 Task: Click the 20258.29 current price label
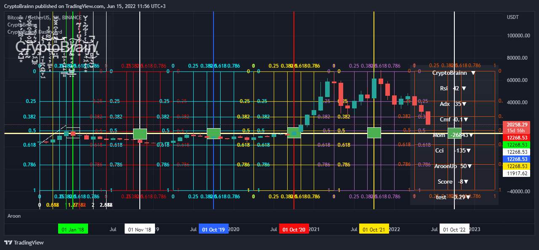[x=517, y=124]
